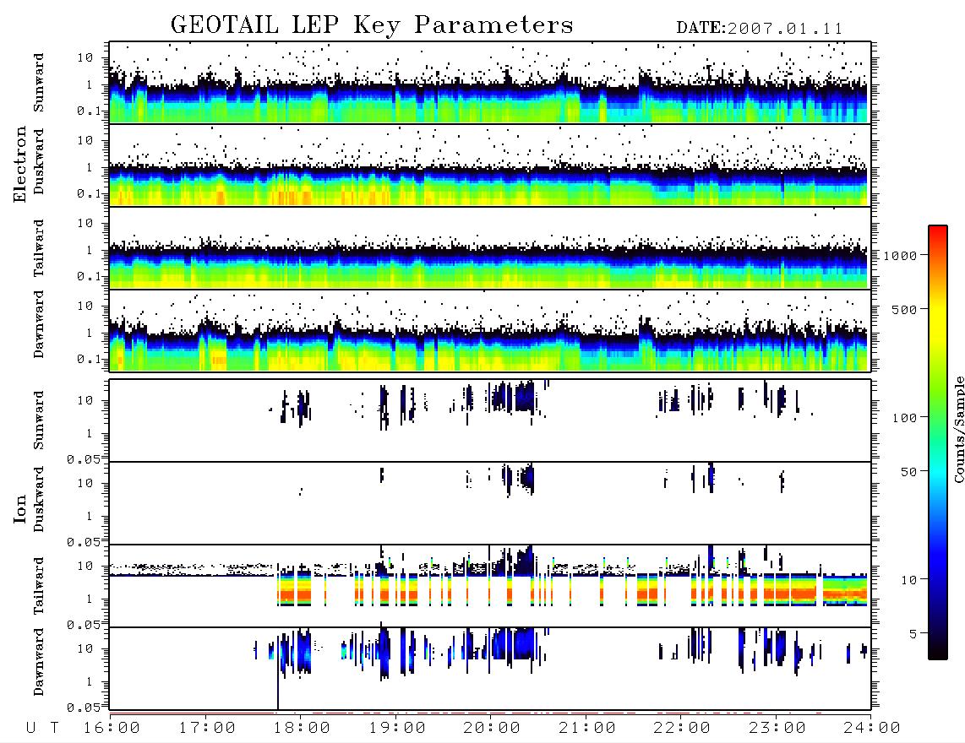Click the Ion Dawnward spectrogram panel
The width and height of the screenshot is (965, 743).
coord(490,669)
